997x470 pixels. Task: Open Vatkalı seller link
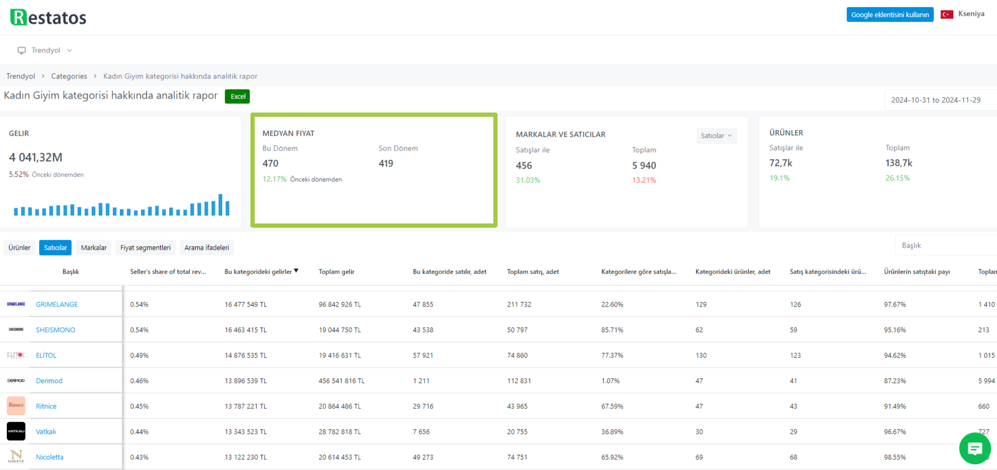[x=46, y=432]
